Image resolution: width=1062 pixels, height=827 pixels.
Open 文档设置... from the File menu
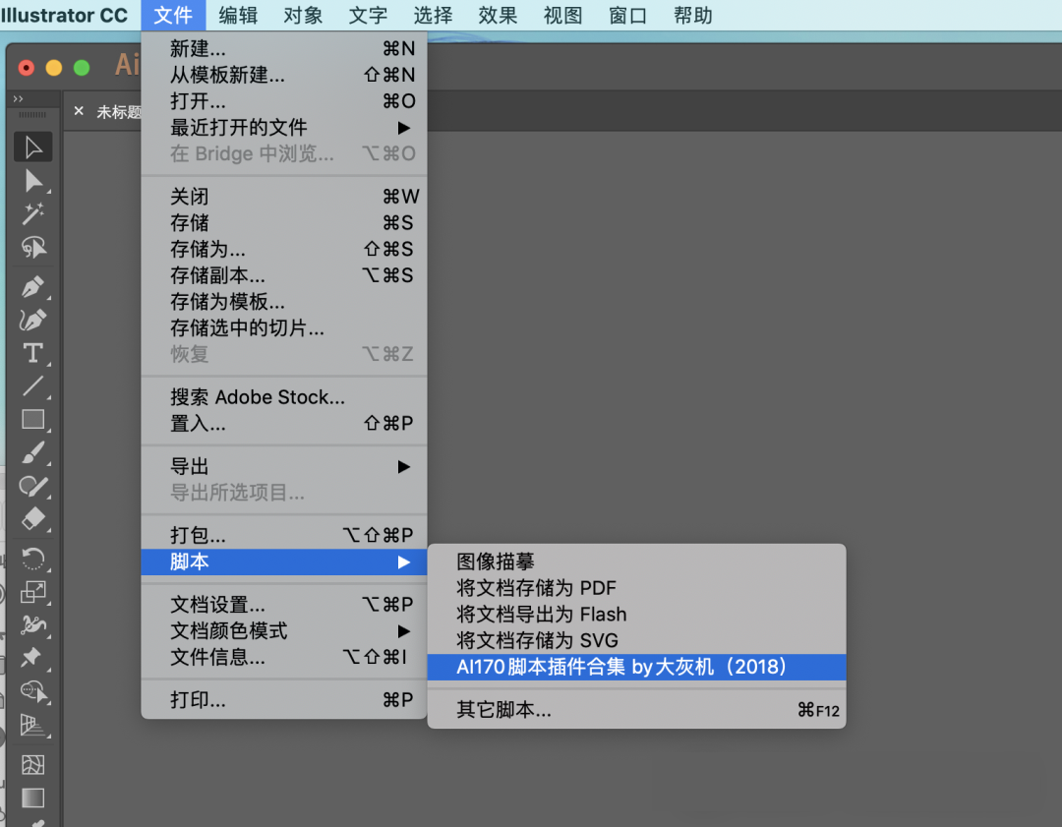284,604
